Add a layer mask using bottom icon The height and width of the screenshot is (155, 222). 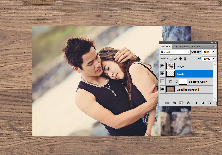pyautogui.click(x=181, y=103)
